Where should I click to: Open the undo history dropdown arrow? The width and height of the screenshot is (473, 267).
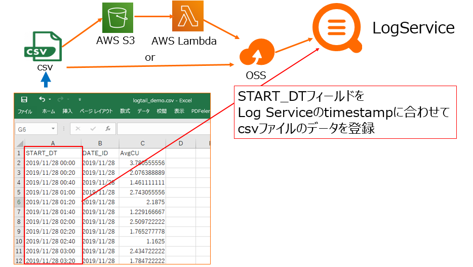[x=50, y=99]
